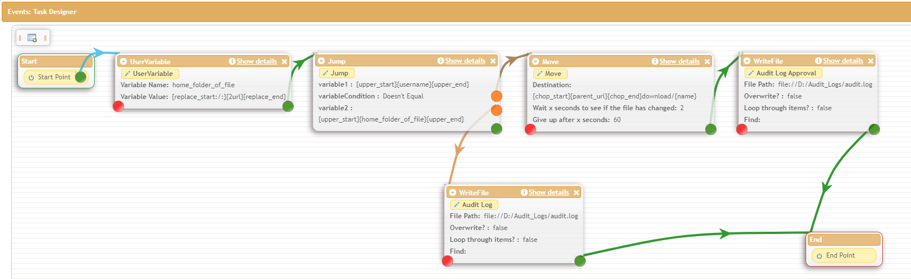Click red failure connector on Audit Log Approval
The width and height of the screenshot is (911, 279).
pos(742,129)
